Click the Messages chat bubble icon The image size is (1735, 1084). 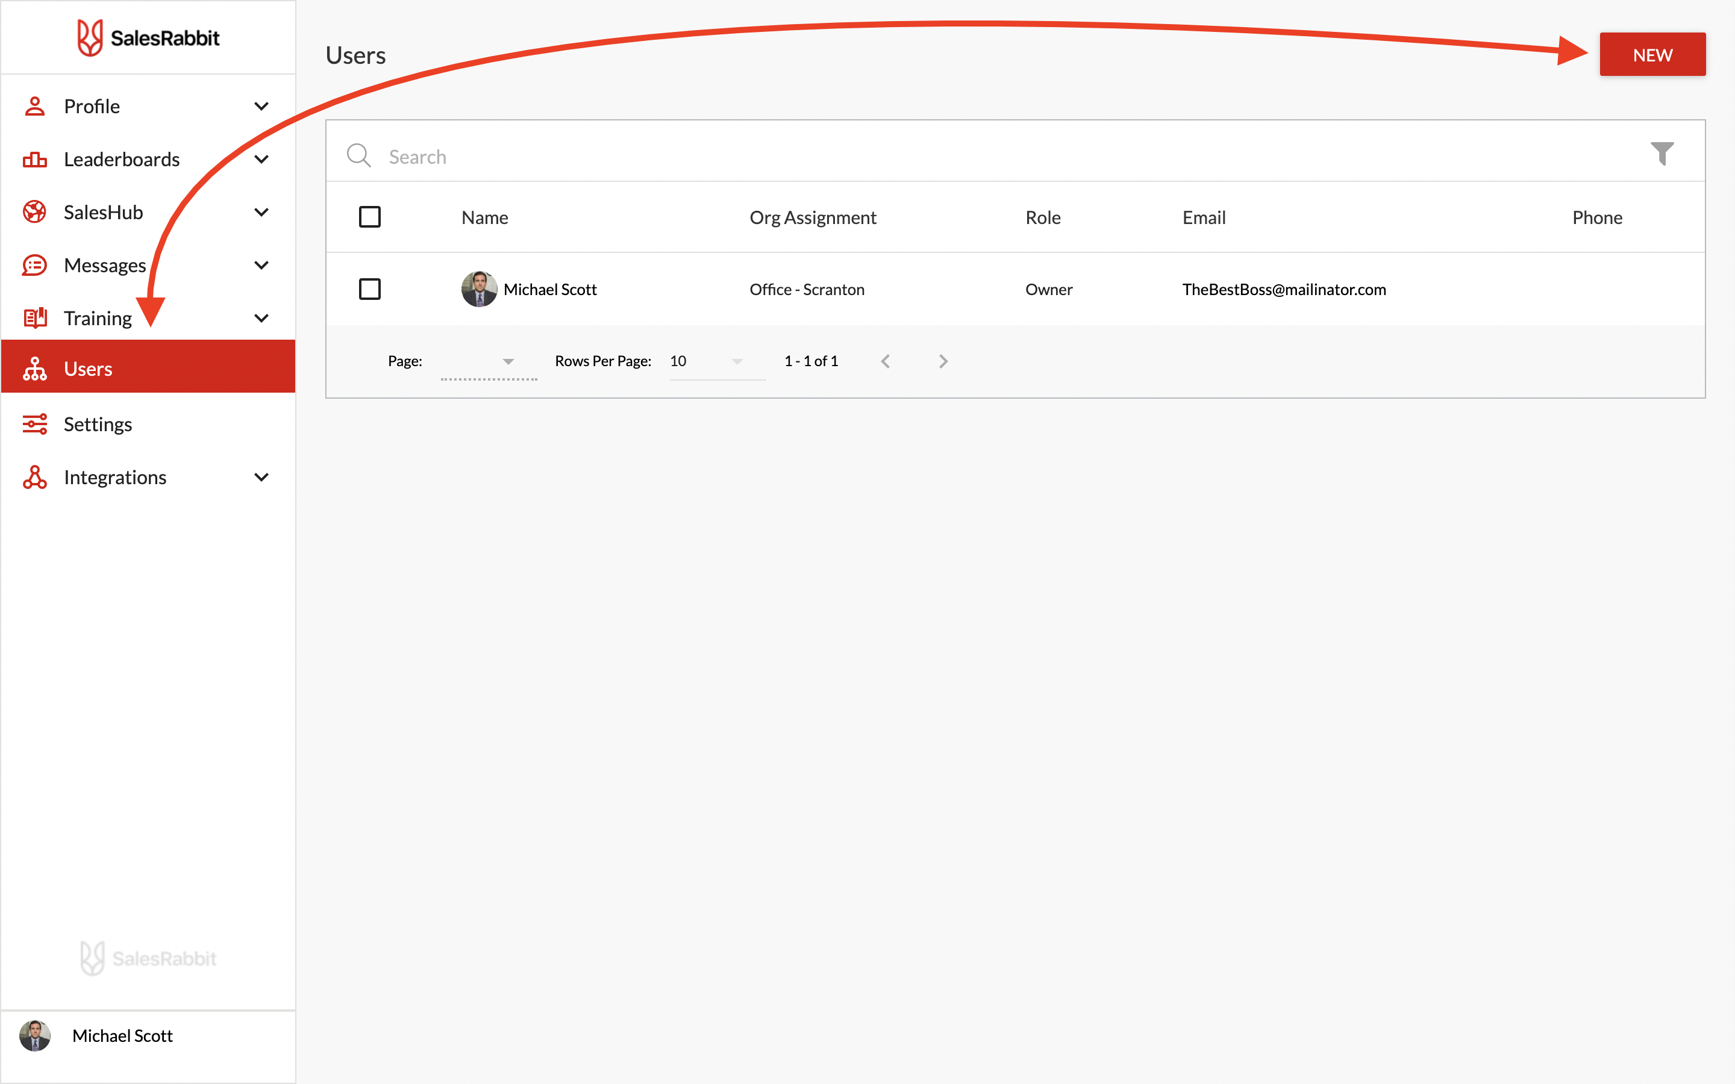pos(34,265)
